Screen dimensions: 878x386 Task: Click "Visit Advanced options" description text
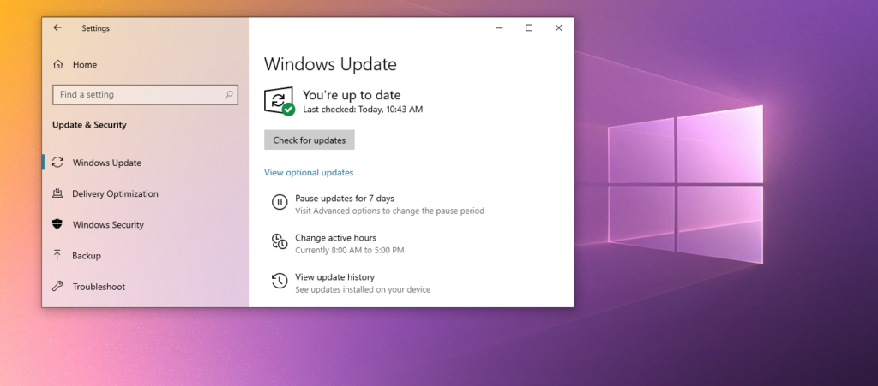[x=390, y=211]
